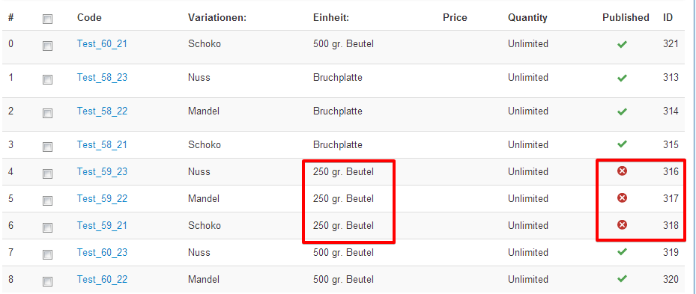The height and width of the screenshot is (294, 696).
Task: Click the Test_59_22 code link
Action: tap(102, 199)
